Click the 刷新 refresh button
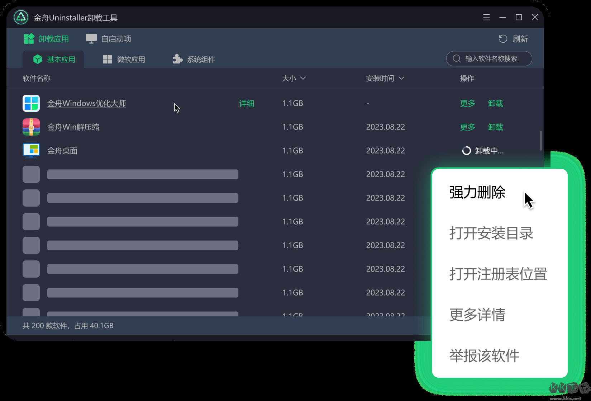 click(x=513, y=39)
